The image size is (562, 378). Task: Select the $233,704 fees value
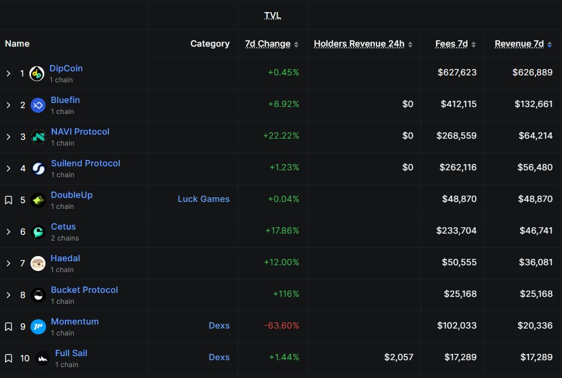[456, 231]
